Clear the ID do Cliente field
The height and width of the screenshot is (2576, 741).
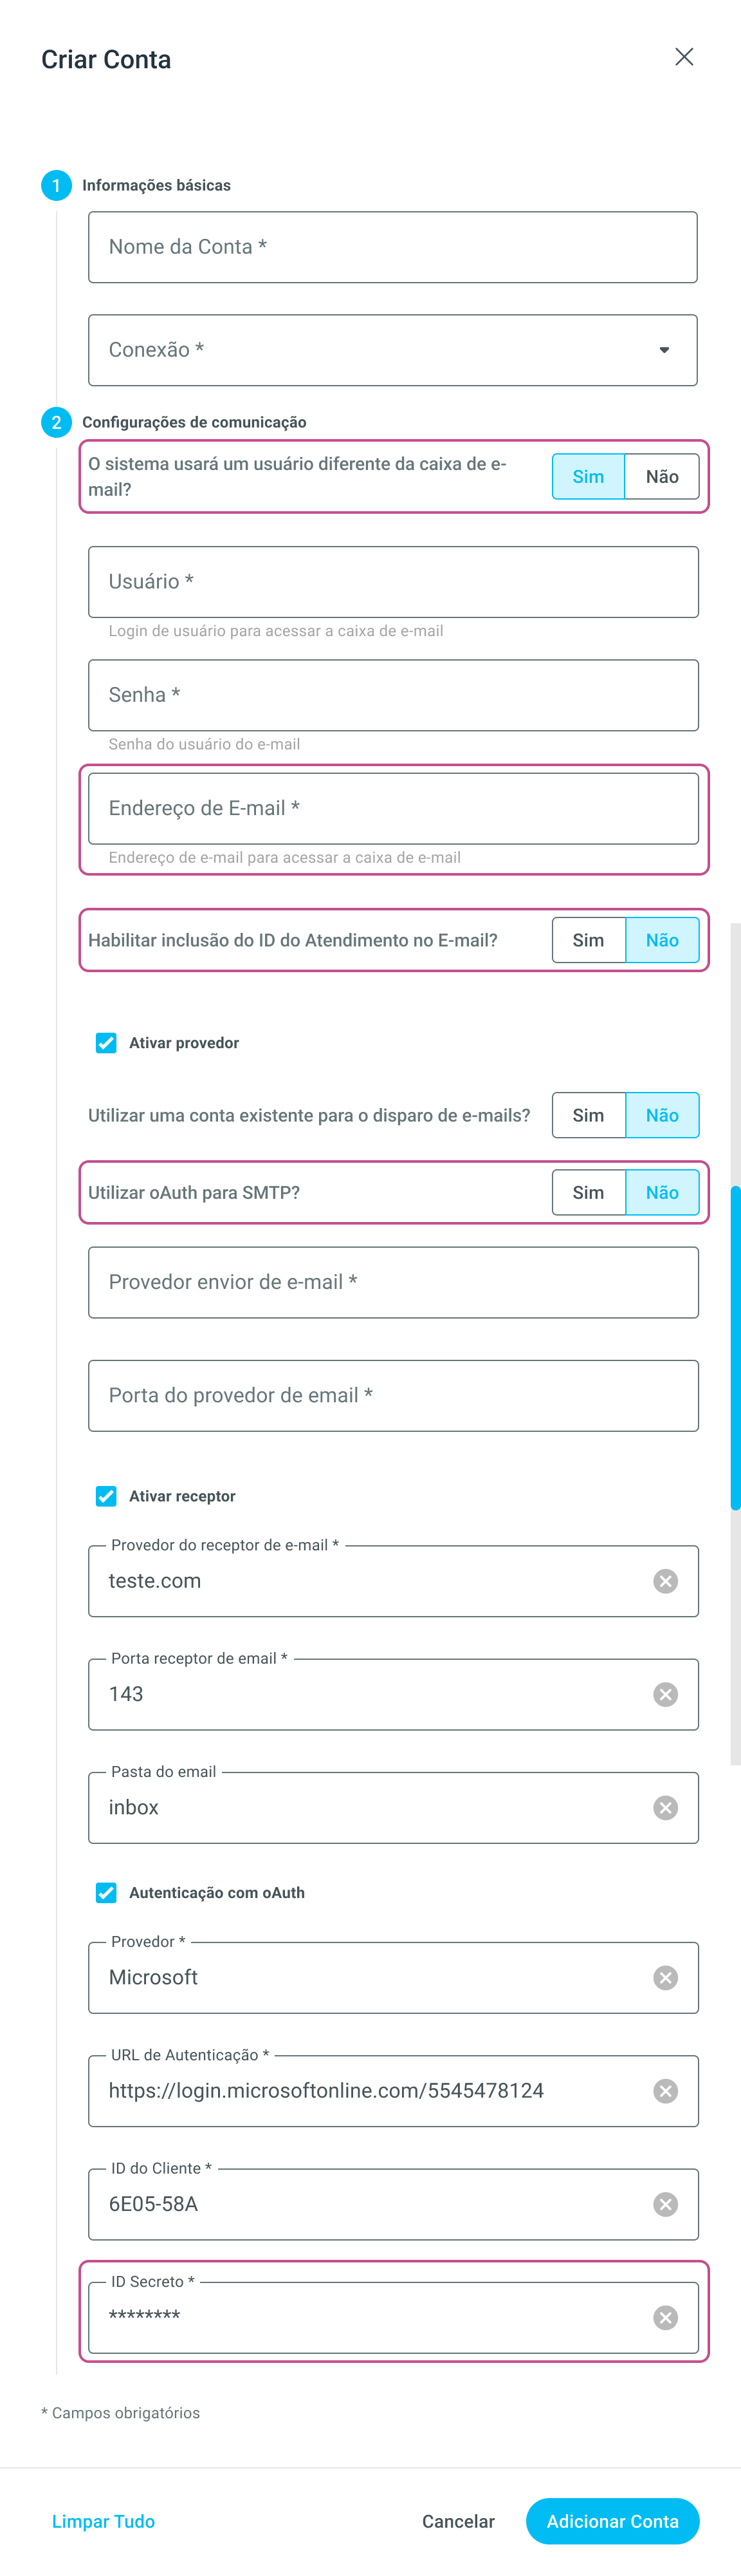pyautogui.click(x=665, y=2204)
